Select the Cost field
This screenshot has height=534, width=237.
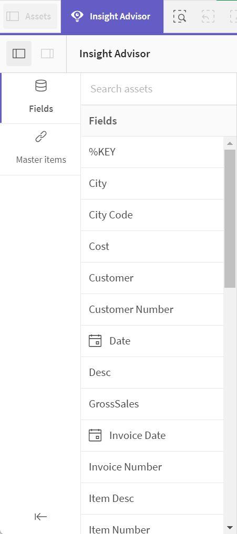click(x=152, y=247)
